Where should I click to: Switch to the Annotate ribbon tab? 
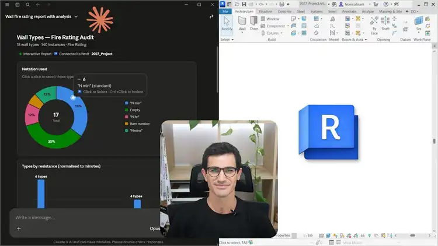pyautogui.click(x=349, y=12)
